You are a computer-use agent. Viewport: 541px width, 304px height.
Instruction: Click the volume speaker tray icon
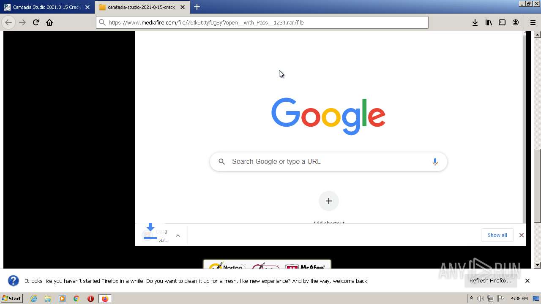tap(481, 299)
